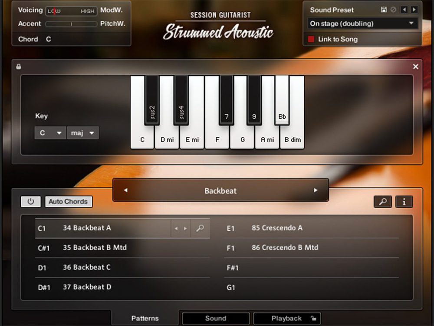Image resolution: width=434 pixels, height=326 pixels.
Task: Open the maj scale type dropdown
Action: click(82, 133)
